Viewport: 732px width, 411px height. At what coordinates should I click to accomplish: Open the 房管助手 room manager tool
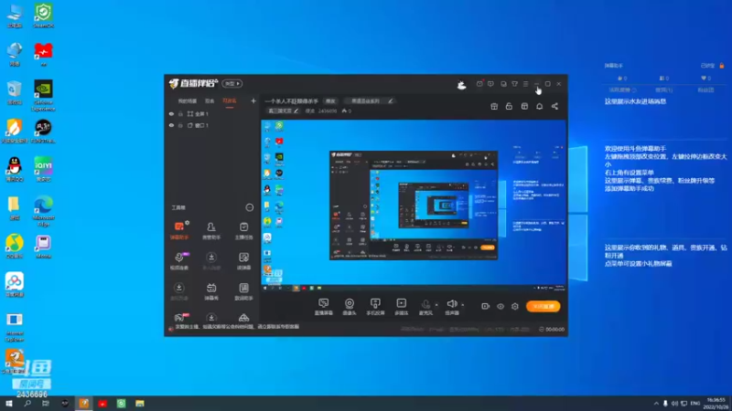[x=211, y=231]
